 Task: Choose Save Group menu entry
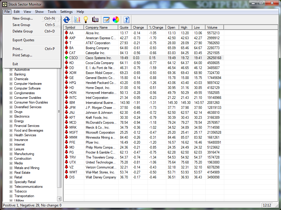point(32,25)
